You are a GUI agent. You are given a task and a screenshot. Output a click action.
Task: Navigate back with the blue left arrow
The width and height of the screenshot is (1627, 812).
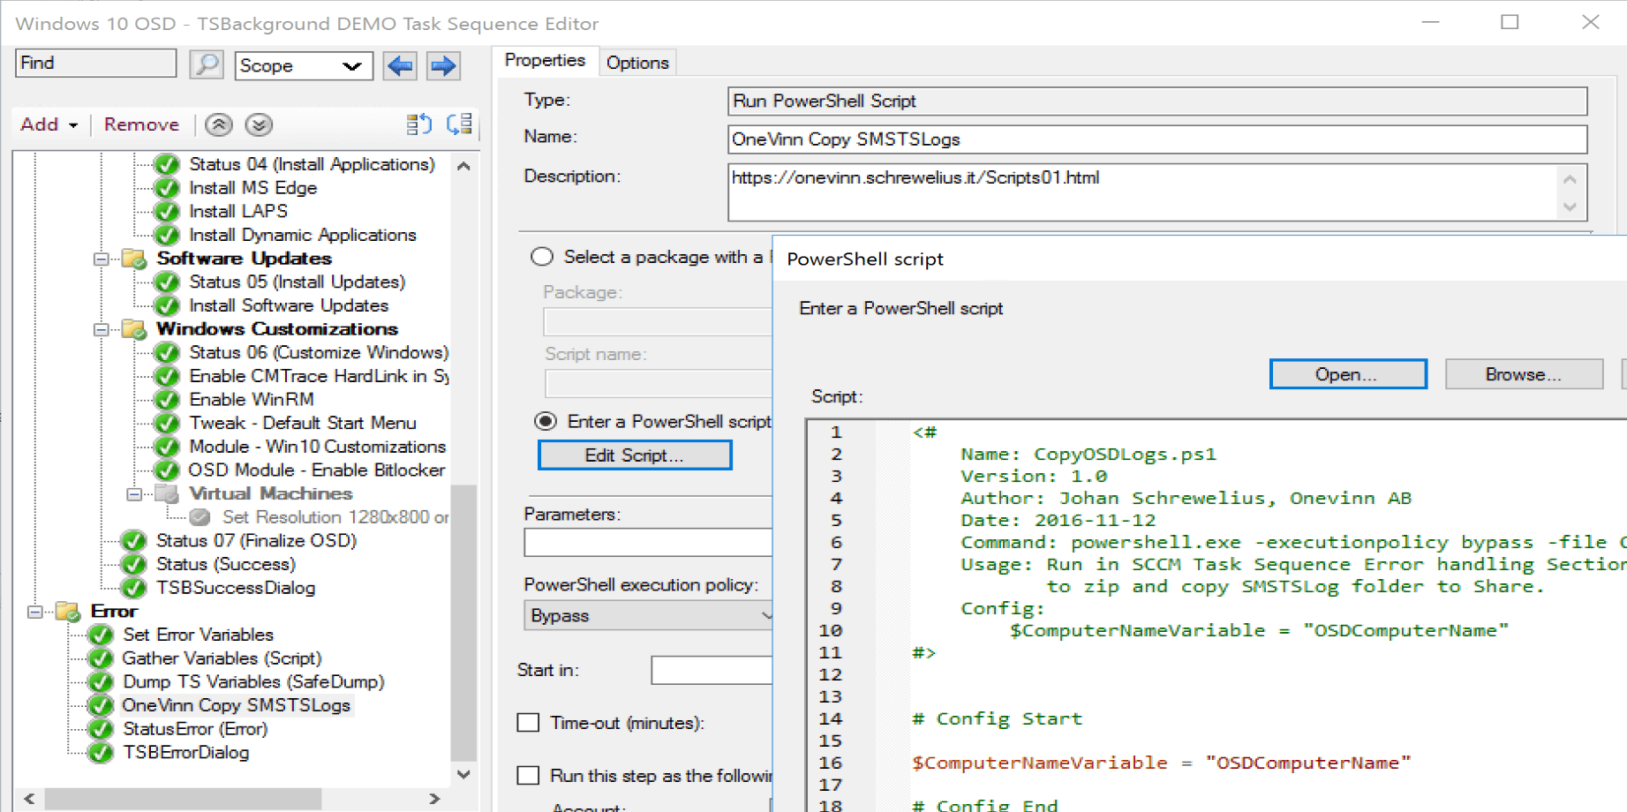399,65
